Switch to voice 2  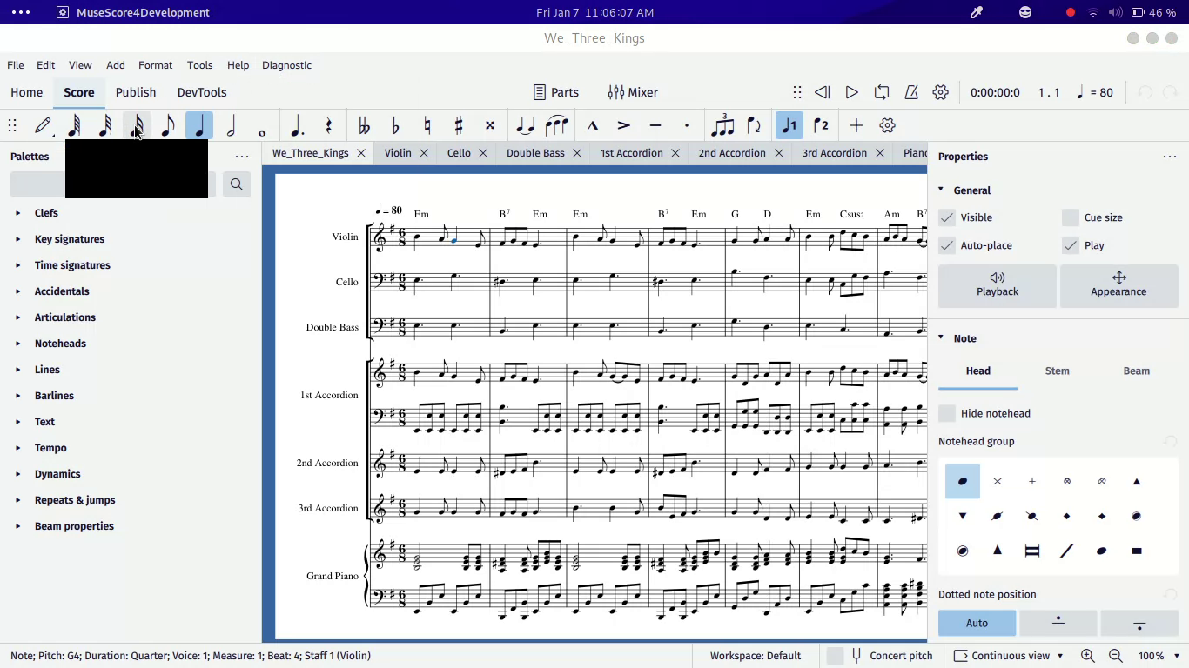pos(821,125)
